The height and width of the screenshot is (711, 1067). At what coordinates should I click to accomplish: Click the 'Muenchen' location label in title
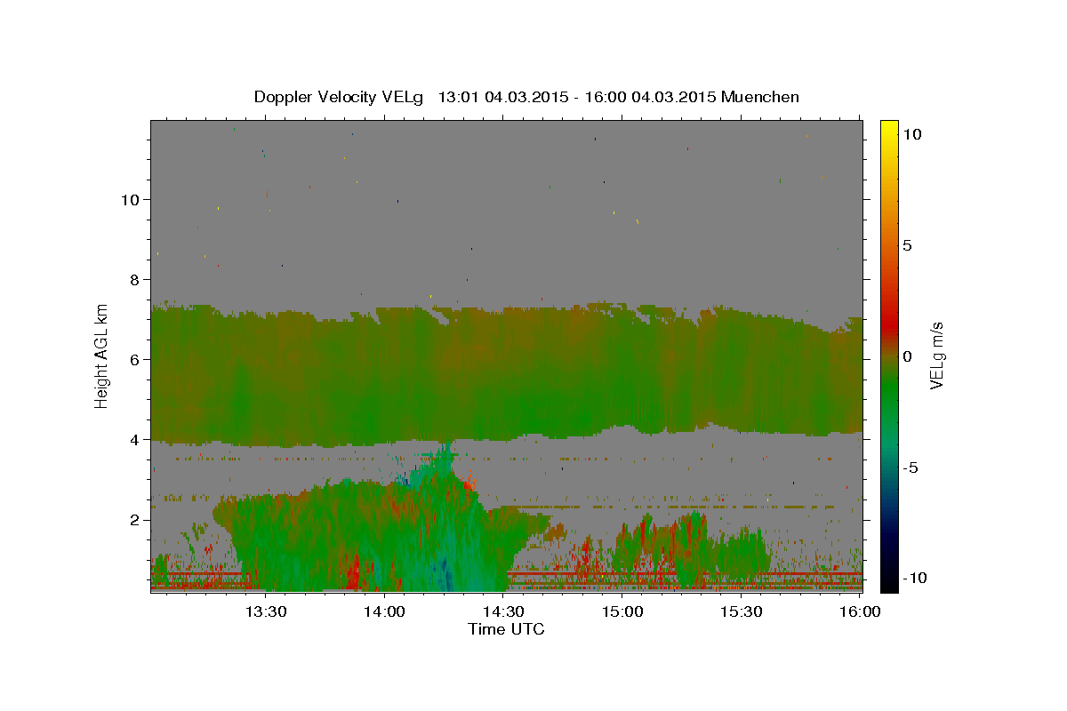pos(760,97)
